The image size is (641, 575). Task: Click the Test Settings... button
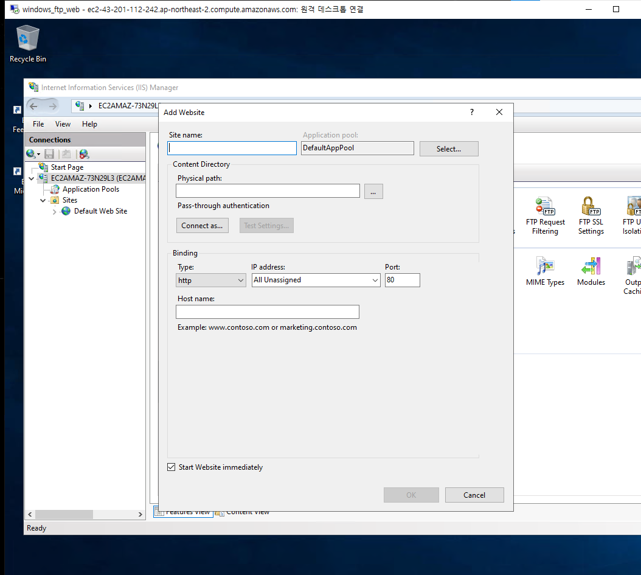tap(266, 226)
